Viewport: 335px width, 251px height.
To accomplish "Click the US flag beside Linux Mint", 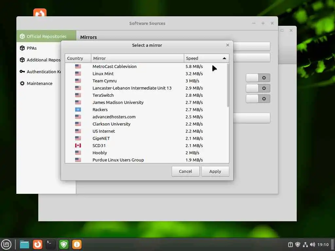I will coord(78,74).
